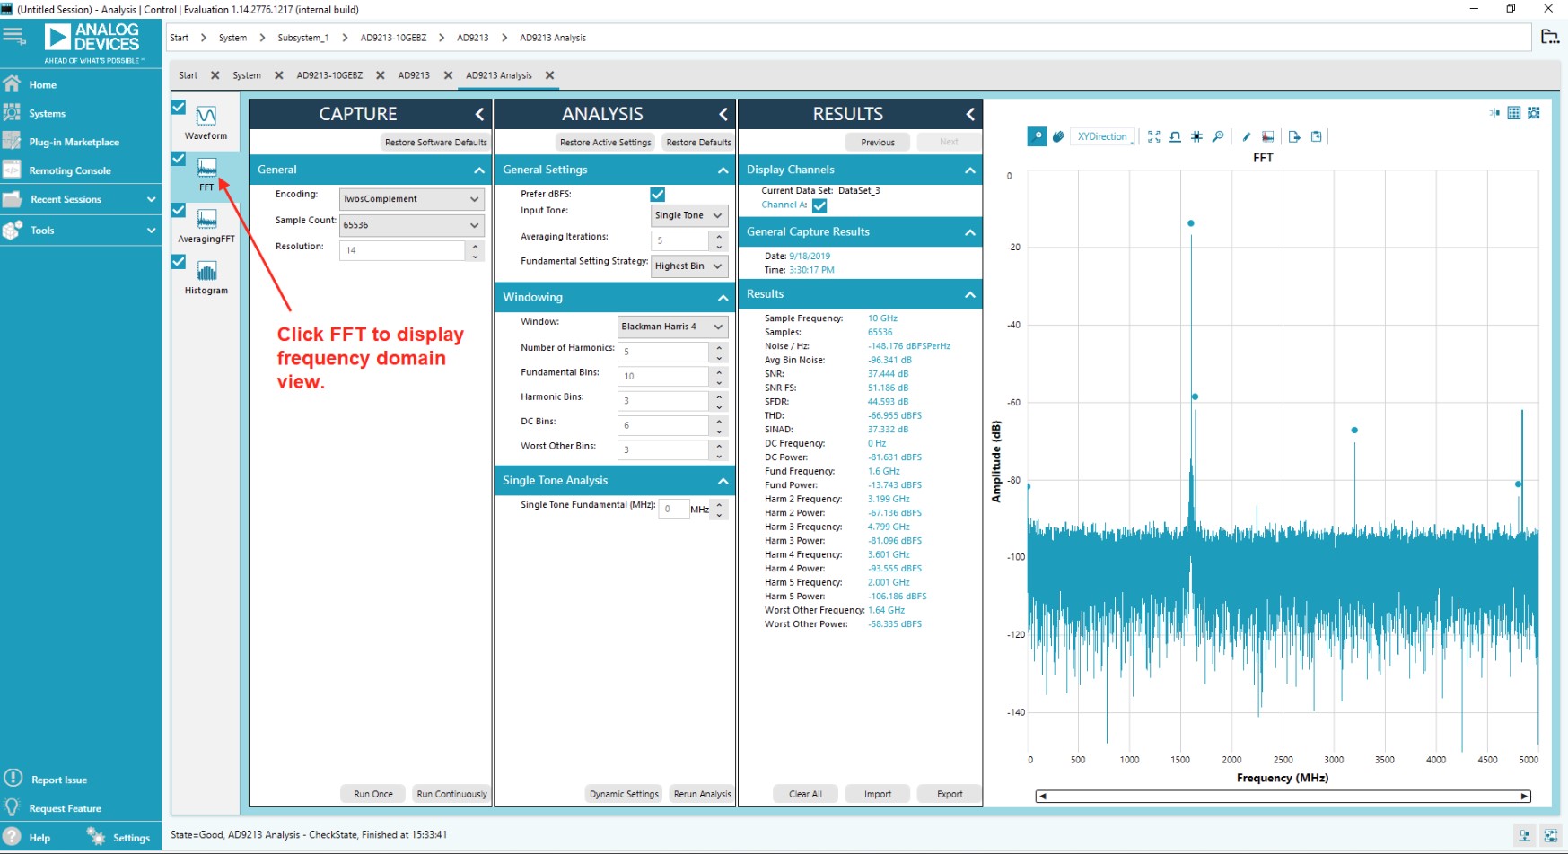1568x854 pixels.
Task: Open the Waveform display panel
Action: coord(206,123)
